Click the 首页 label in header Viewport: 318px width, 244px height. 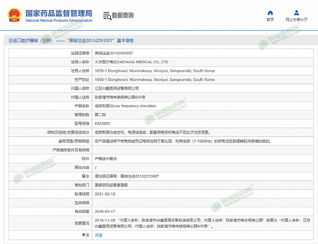coord(270,19)
